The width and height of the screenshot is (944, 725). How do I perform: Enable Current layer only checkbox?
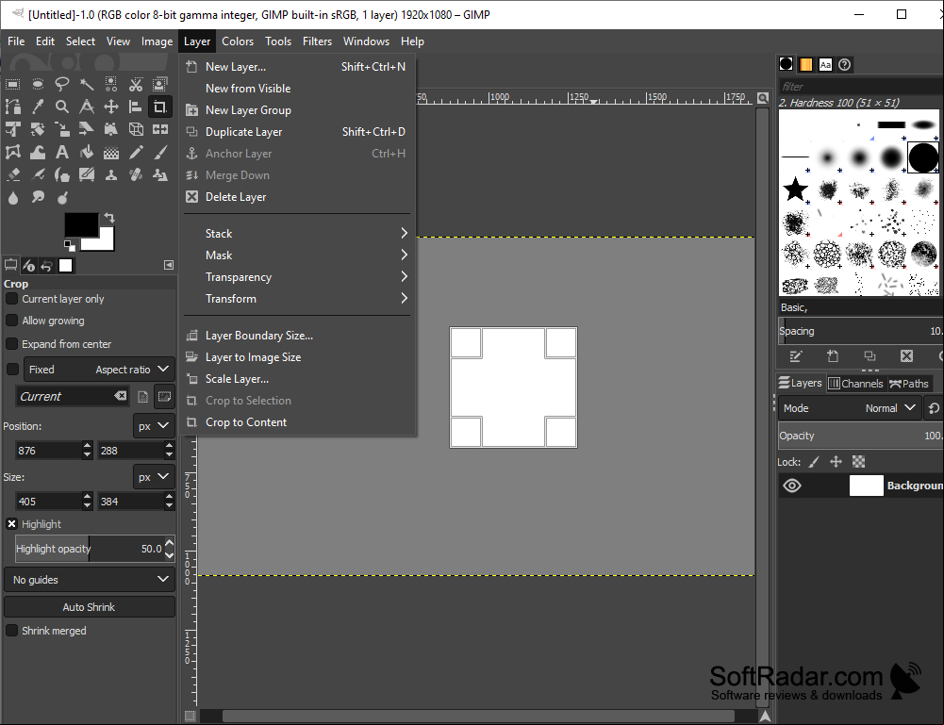tap(11, 299)
